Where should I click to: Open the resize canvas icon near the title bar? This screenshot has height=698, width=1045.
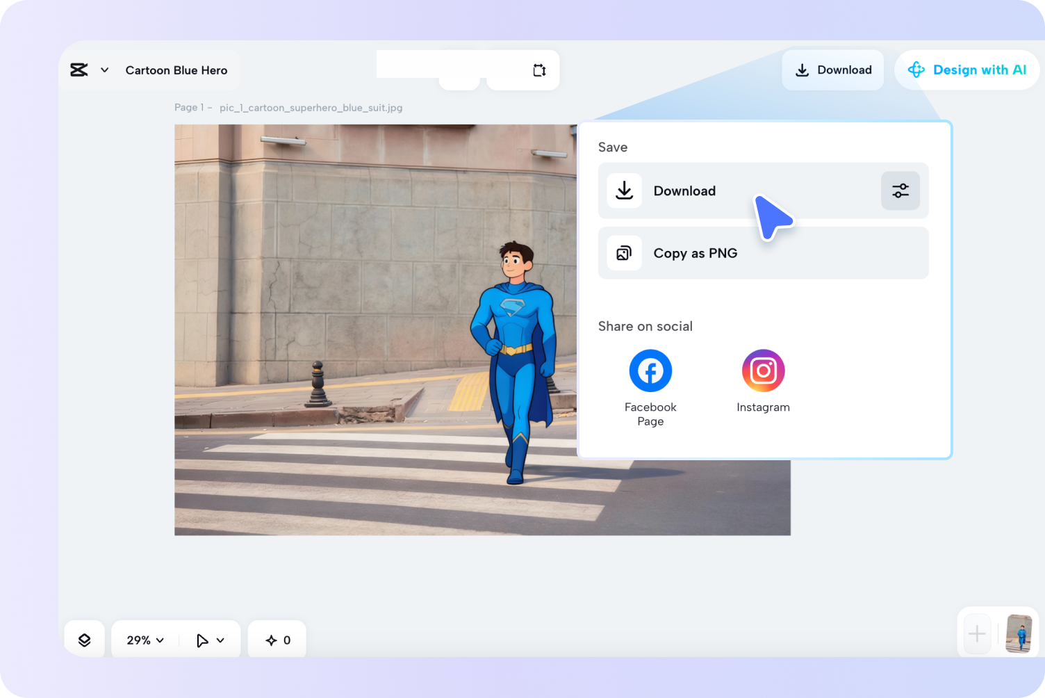tap(538, 70)
